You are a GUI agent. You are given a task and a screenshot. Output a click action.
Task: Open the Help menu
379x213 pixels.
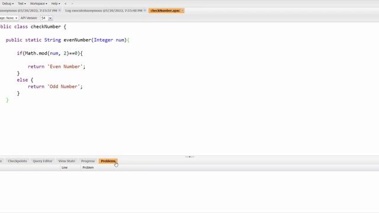[56, 4]
